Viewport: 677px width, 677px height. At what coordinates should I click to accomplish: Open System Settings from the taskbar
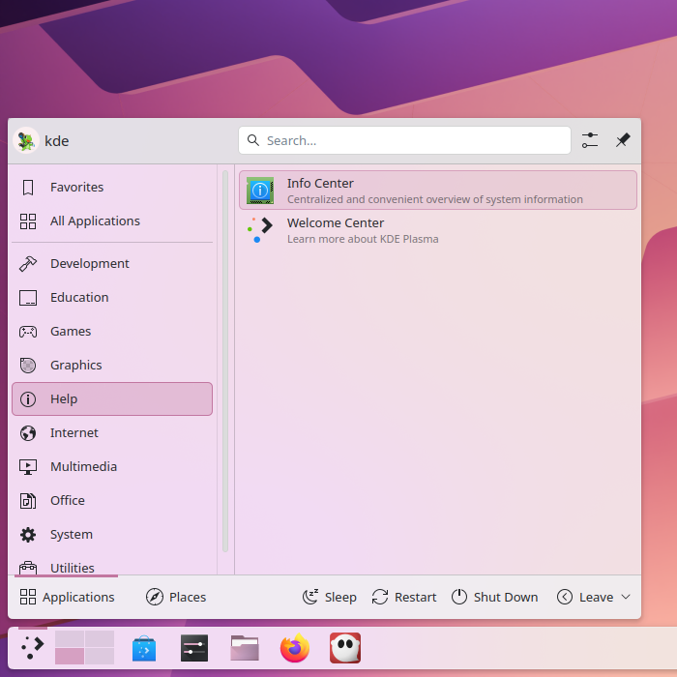194,648
